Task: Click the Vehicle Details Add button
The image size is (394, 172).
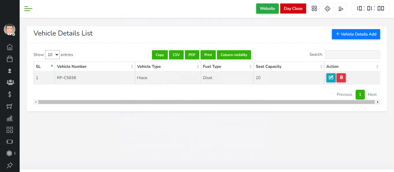Action: point(356,34)
